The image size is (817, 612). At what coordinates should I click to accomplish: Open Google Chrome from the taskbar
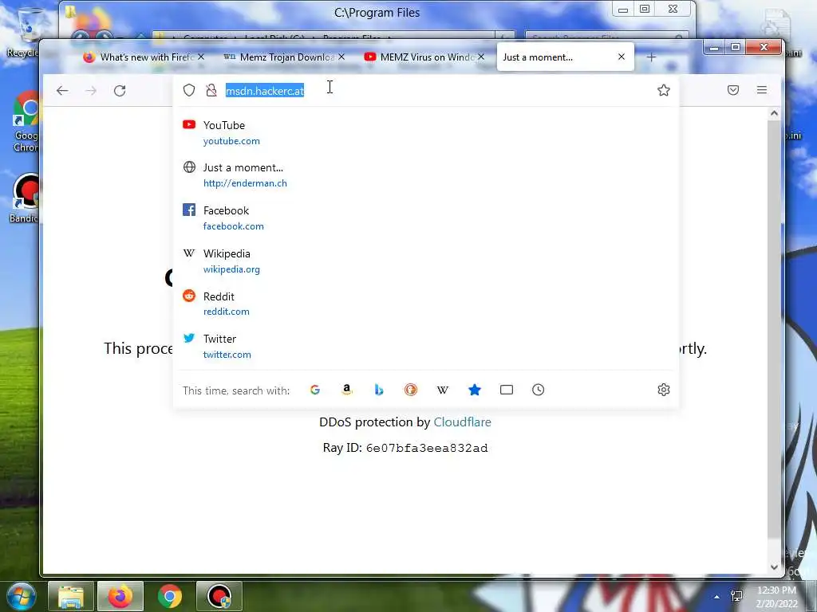point(170,596)
